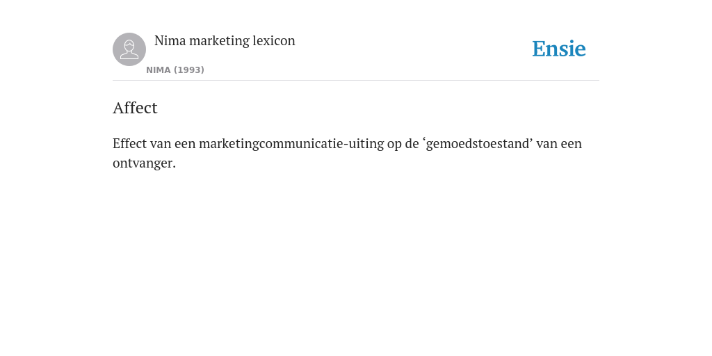Click the last 'van een' ending the first line
The width and height of the screenshot is (712, 356).
coord(559,144)
